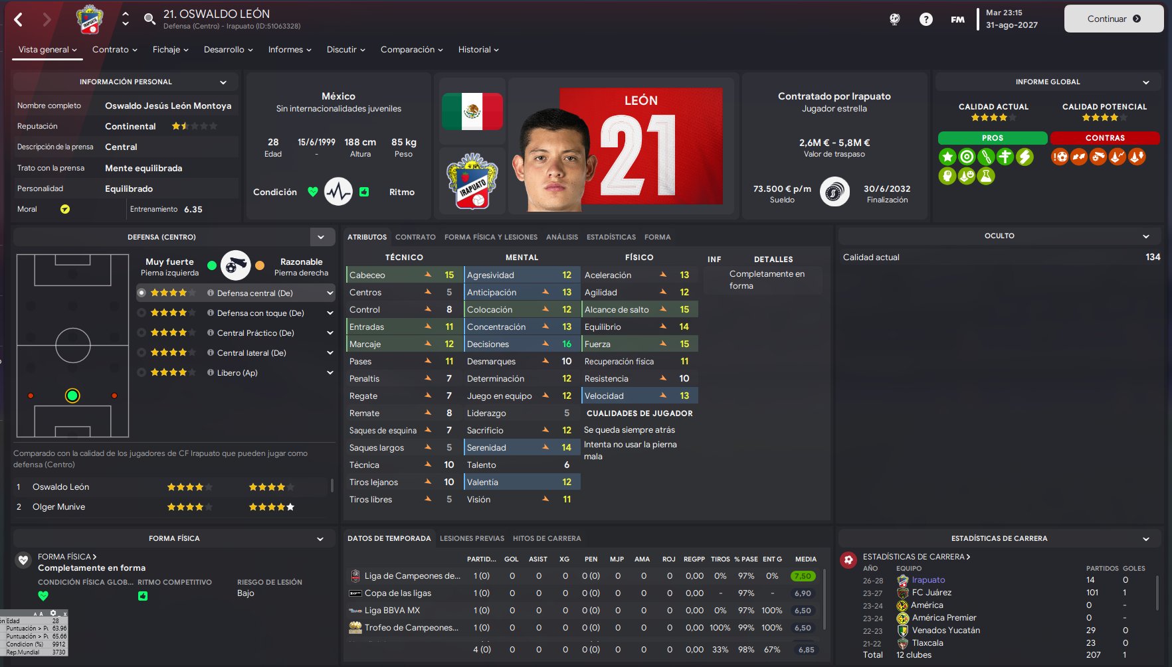Click the contract sponsor circular icon

tap(834, 192)
